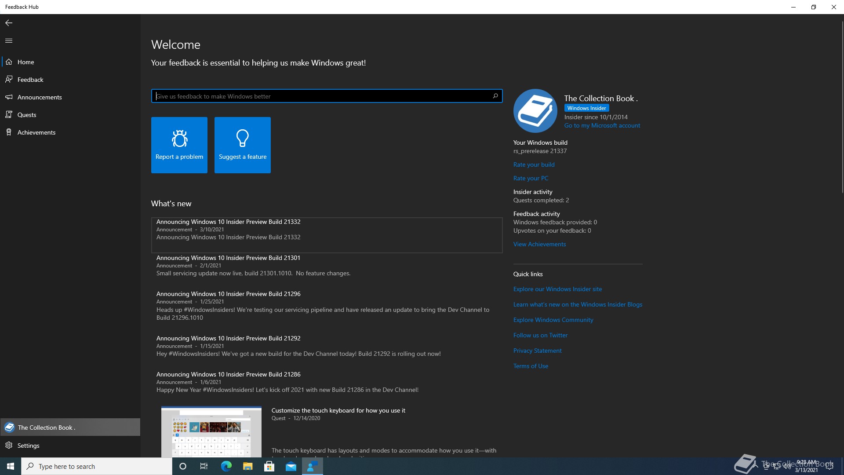Image resolution: width=844 pixels, height=475 pixels.
Task: Open Go to my Microsoft account link
Action: click(x=602, y=126)
